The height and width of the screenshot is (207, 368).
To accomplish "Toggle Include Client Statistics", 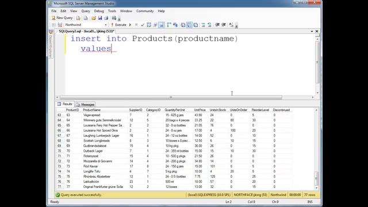I will (175, 25).
